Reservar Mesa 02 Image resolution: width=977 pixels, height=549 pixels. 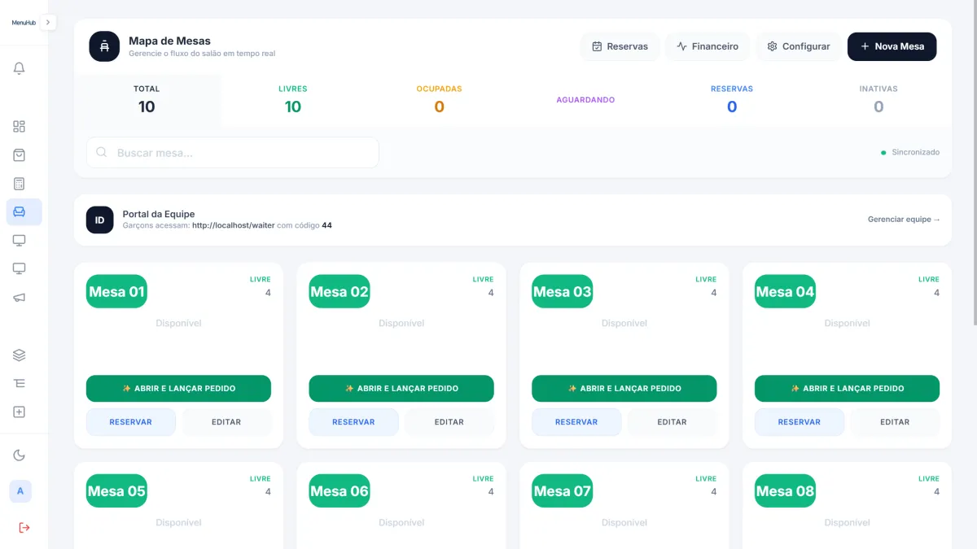(353, 422)
